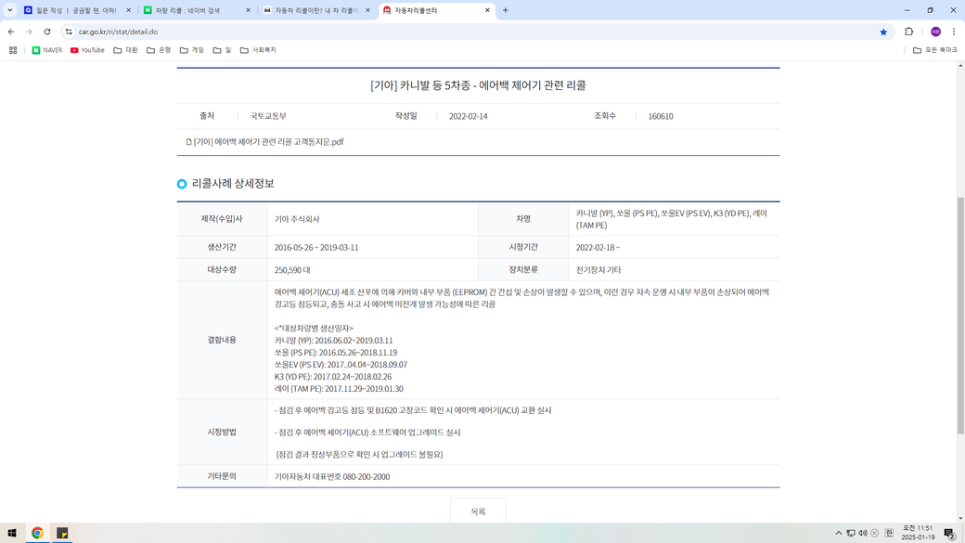Screen dimensions: 965x543
Task: Open the apps grid in bookmarks bar
Action: (13, 50)
